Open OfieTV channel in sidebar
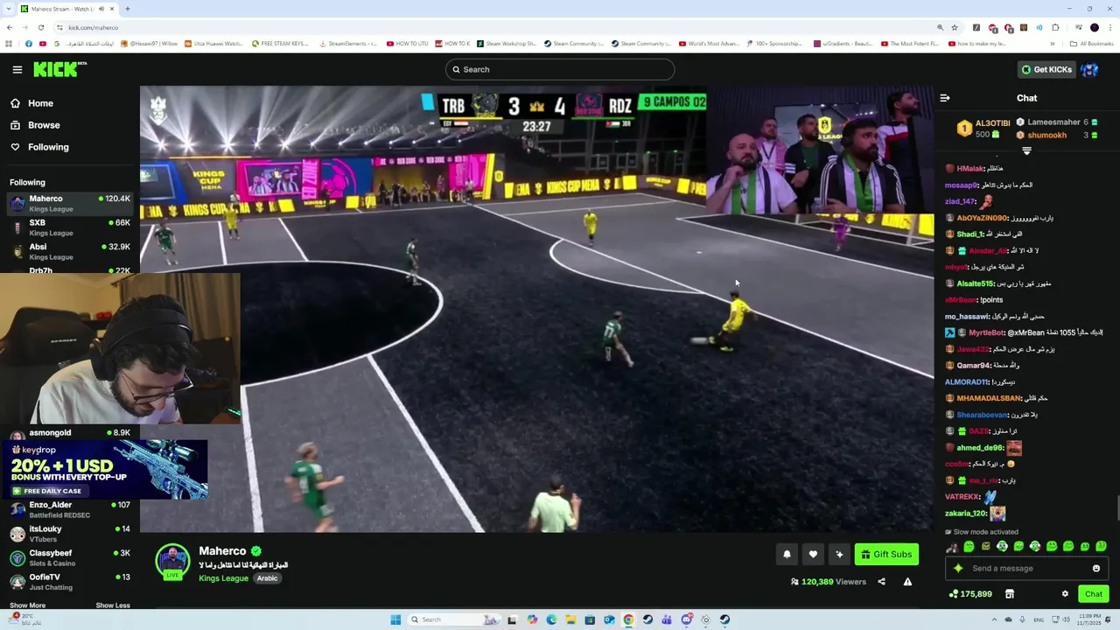 pos(70,582)
